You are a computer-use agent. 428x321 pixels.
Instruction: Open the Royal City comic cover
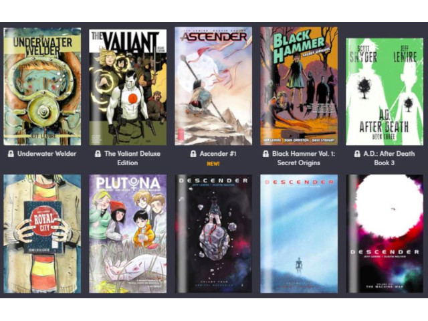[x=42, y=234]
